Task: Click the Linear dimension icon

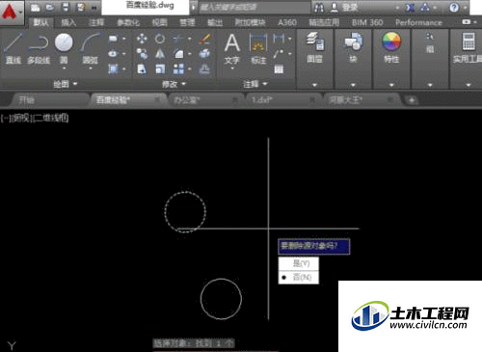Action: tap(279, 39)
